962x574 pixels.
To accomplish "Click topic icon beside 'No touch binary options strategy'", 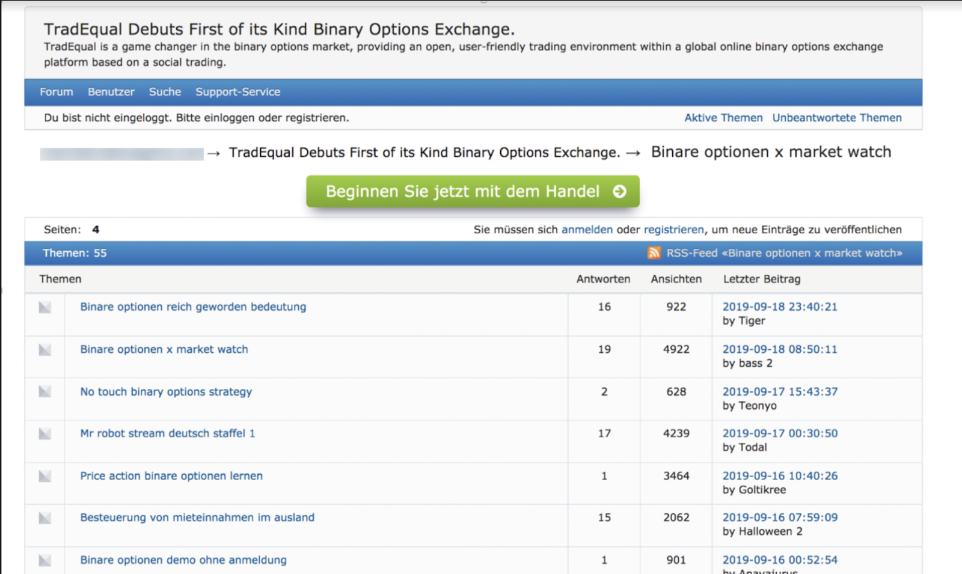I will tap(45, 392).
